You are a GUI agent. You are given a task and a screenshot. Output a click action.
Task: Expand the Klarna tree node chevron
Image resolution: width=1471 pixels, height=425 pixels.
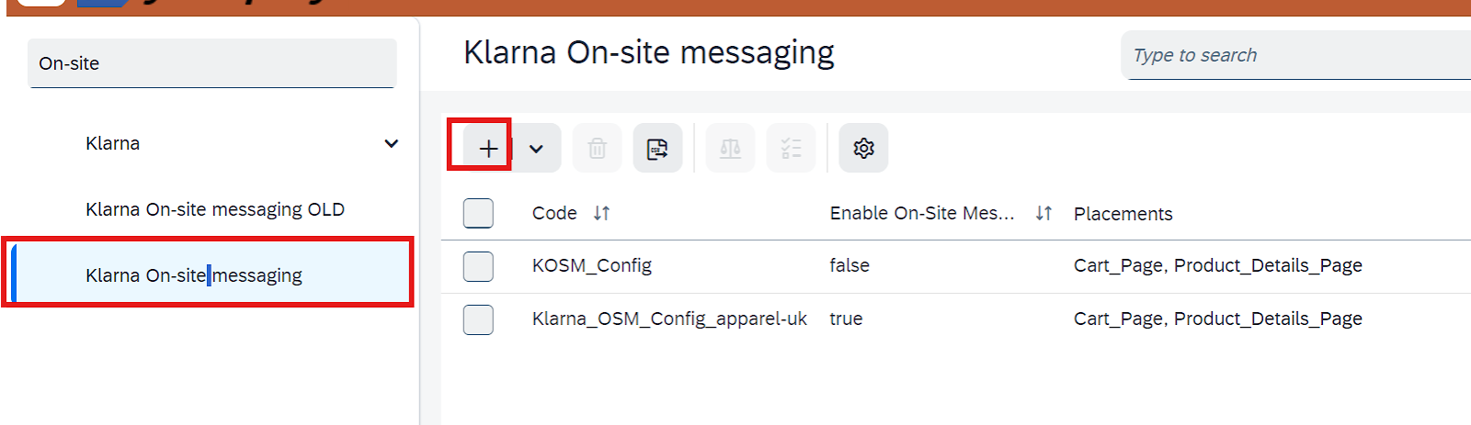click(x=392, y=143)
